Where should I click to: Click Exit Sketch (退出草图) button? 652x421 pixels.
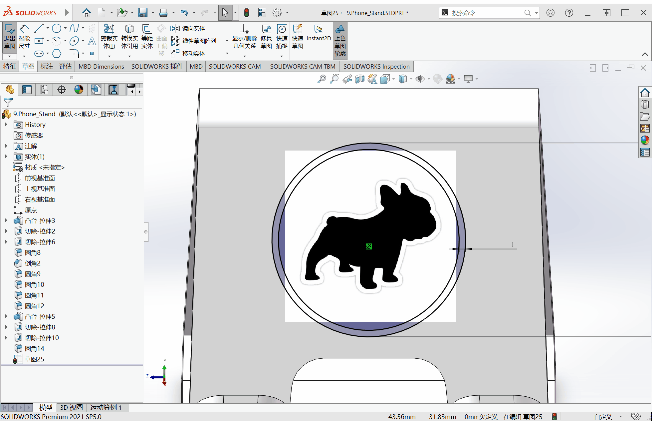click(10, 37)
